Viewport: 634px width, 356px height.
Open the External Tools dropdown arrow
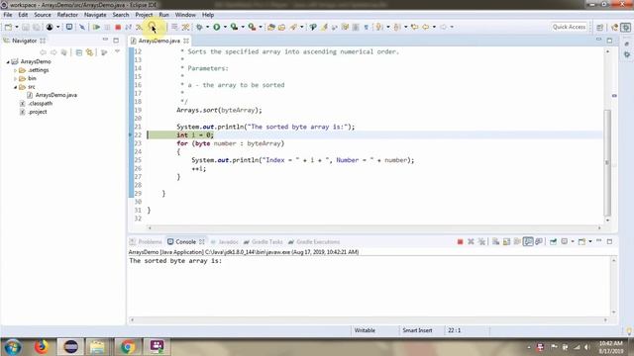pyautogui.click(x=261, y=27)
